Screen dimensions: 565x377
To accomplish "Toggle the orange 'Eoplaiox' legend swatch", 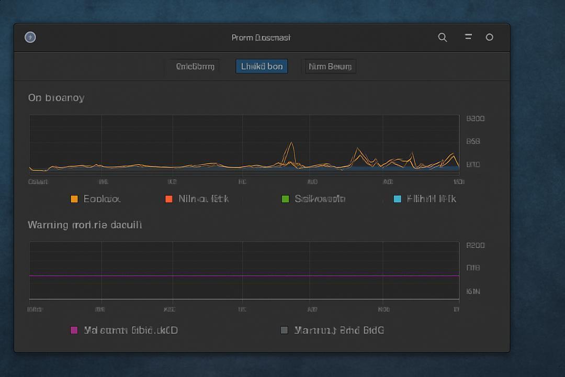I will pos(74,199).
